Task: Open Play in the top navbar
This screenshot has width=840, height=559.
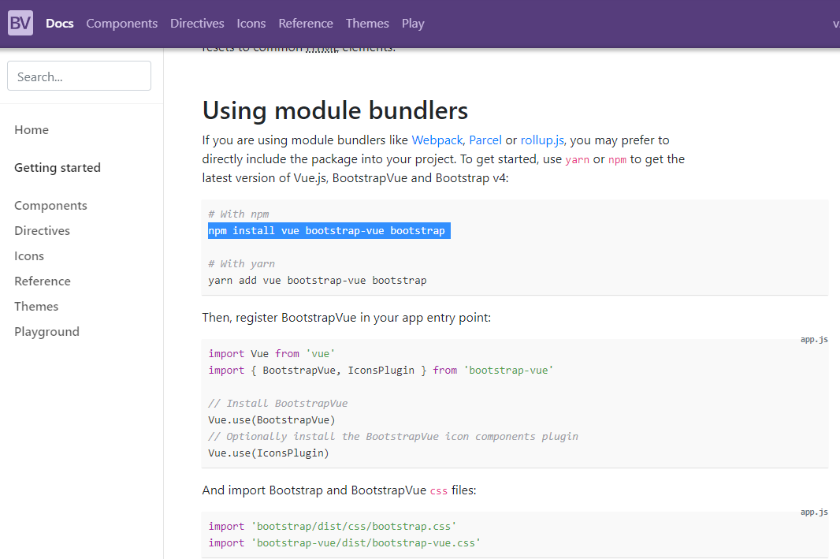Action: [x=413, y=24]
